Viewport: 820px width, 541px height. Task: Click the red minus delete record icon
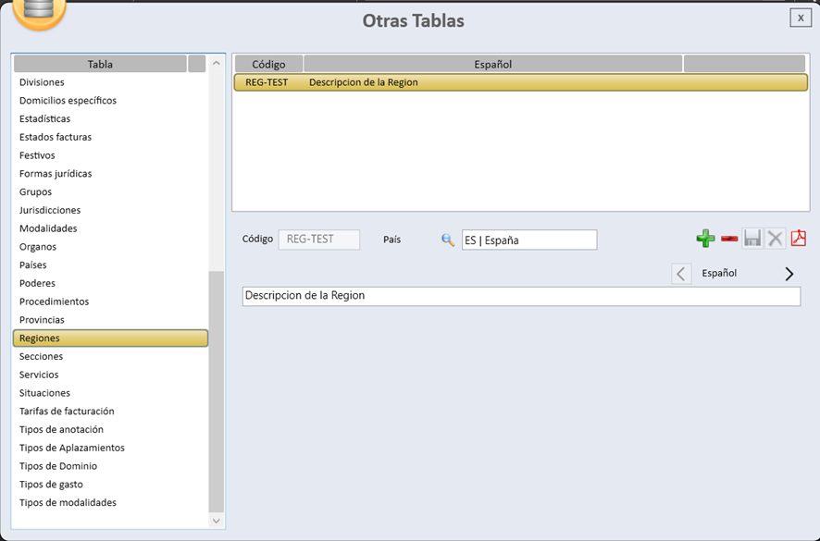point(729,240)
